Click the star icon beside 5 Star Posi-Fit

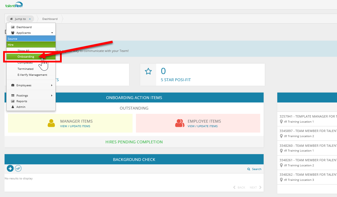click(148, 71)
